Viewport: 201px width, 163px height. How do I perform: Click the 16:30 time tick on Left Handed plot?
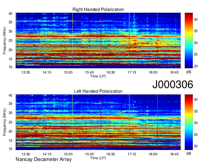[x=111, y=154]
